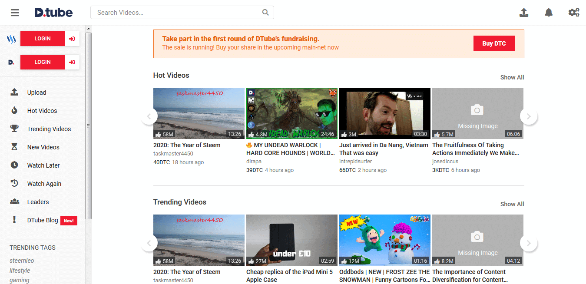The height and width of the screenshot is (284, 586).
Task: Open Hot Videos beach thumbnail 2020 Year of Steem
Action: tap(199, 113)
